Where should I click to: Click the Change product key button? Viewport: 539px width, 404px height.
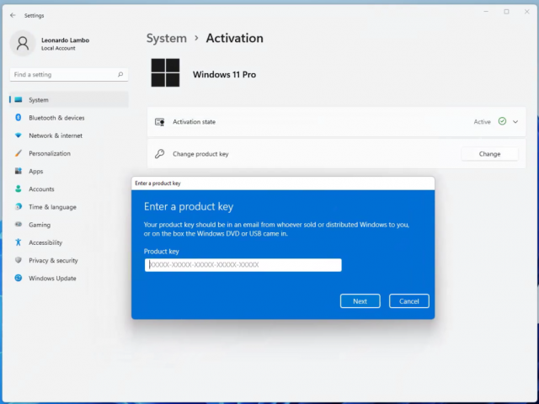click(x=489, y=154)
